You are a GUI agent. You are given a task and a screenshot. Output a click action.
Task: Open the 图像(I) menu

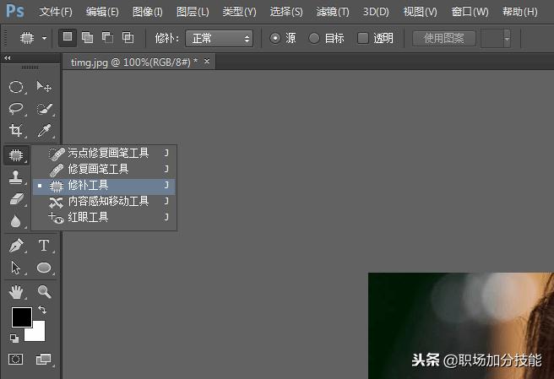147,12
